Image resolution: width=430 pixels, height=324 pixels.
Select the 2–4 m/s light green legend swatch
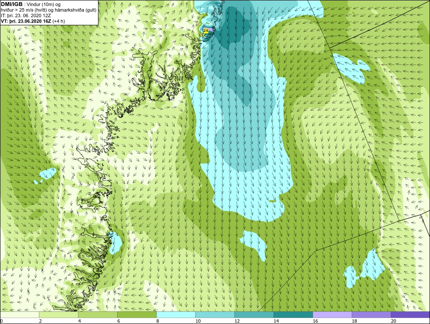pos(58,315)
